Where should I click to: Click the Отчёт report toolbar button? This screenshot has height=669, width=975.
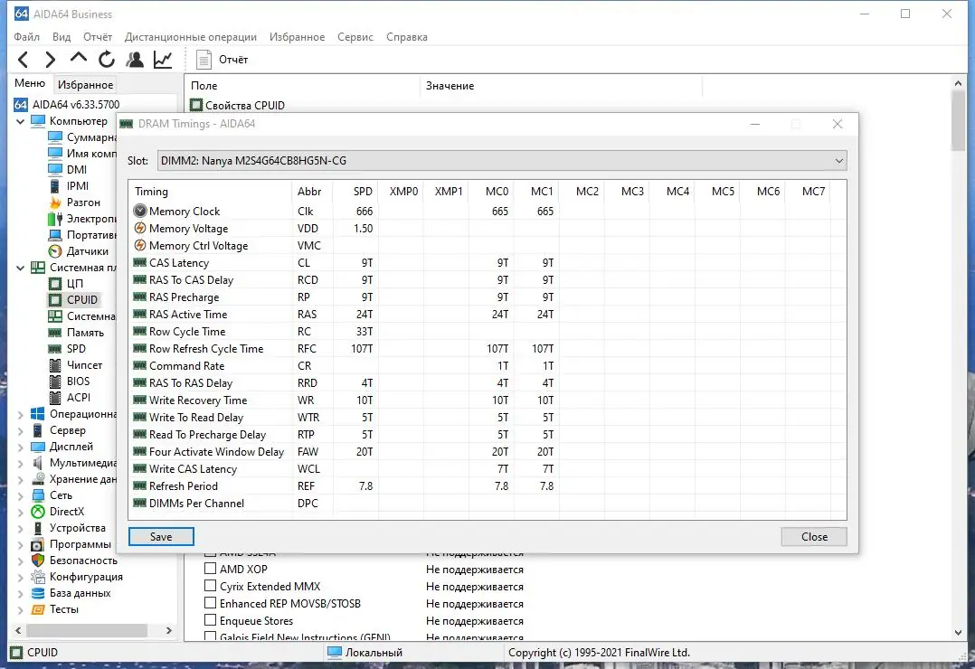(x=222, y=60)
